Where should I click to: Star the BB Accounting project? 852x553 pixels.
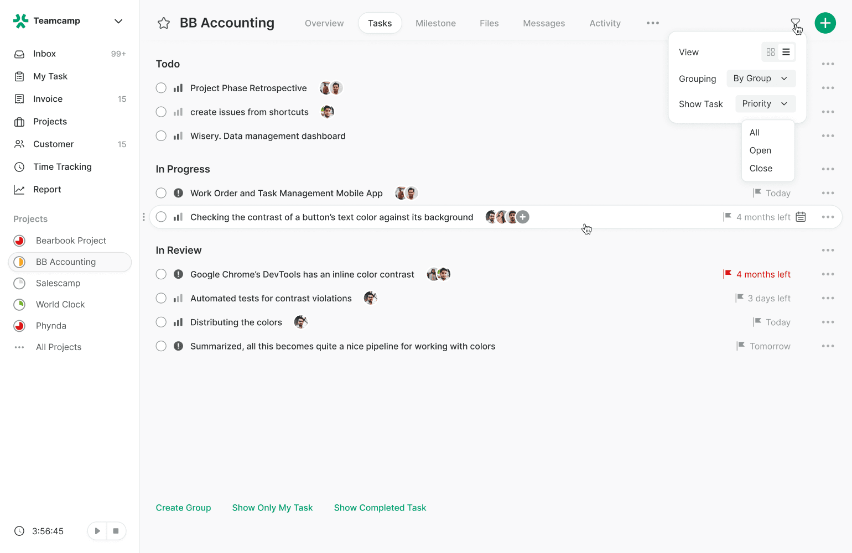coord(164,23)
